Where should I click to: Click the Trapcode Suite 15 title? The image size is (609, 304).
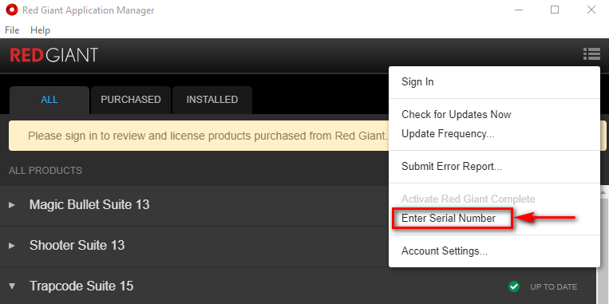point(81,286)
